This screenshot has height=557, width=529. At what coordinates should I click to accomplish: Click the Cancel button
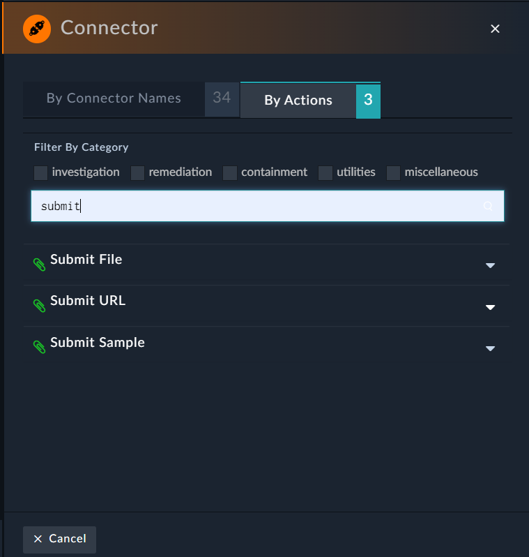point(60,539)
